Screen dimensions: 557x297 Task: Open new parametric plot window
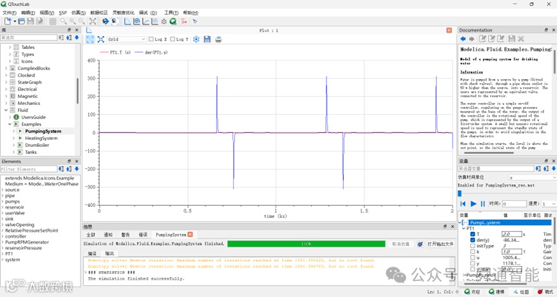coord(137,21)
